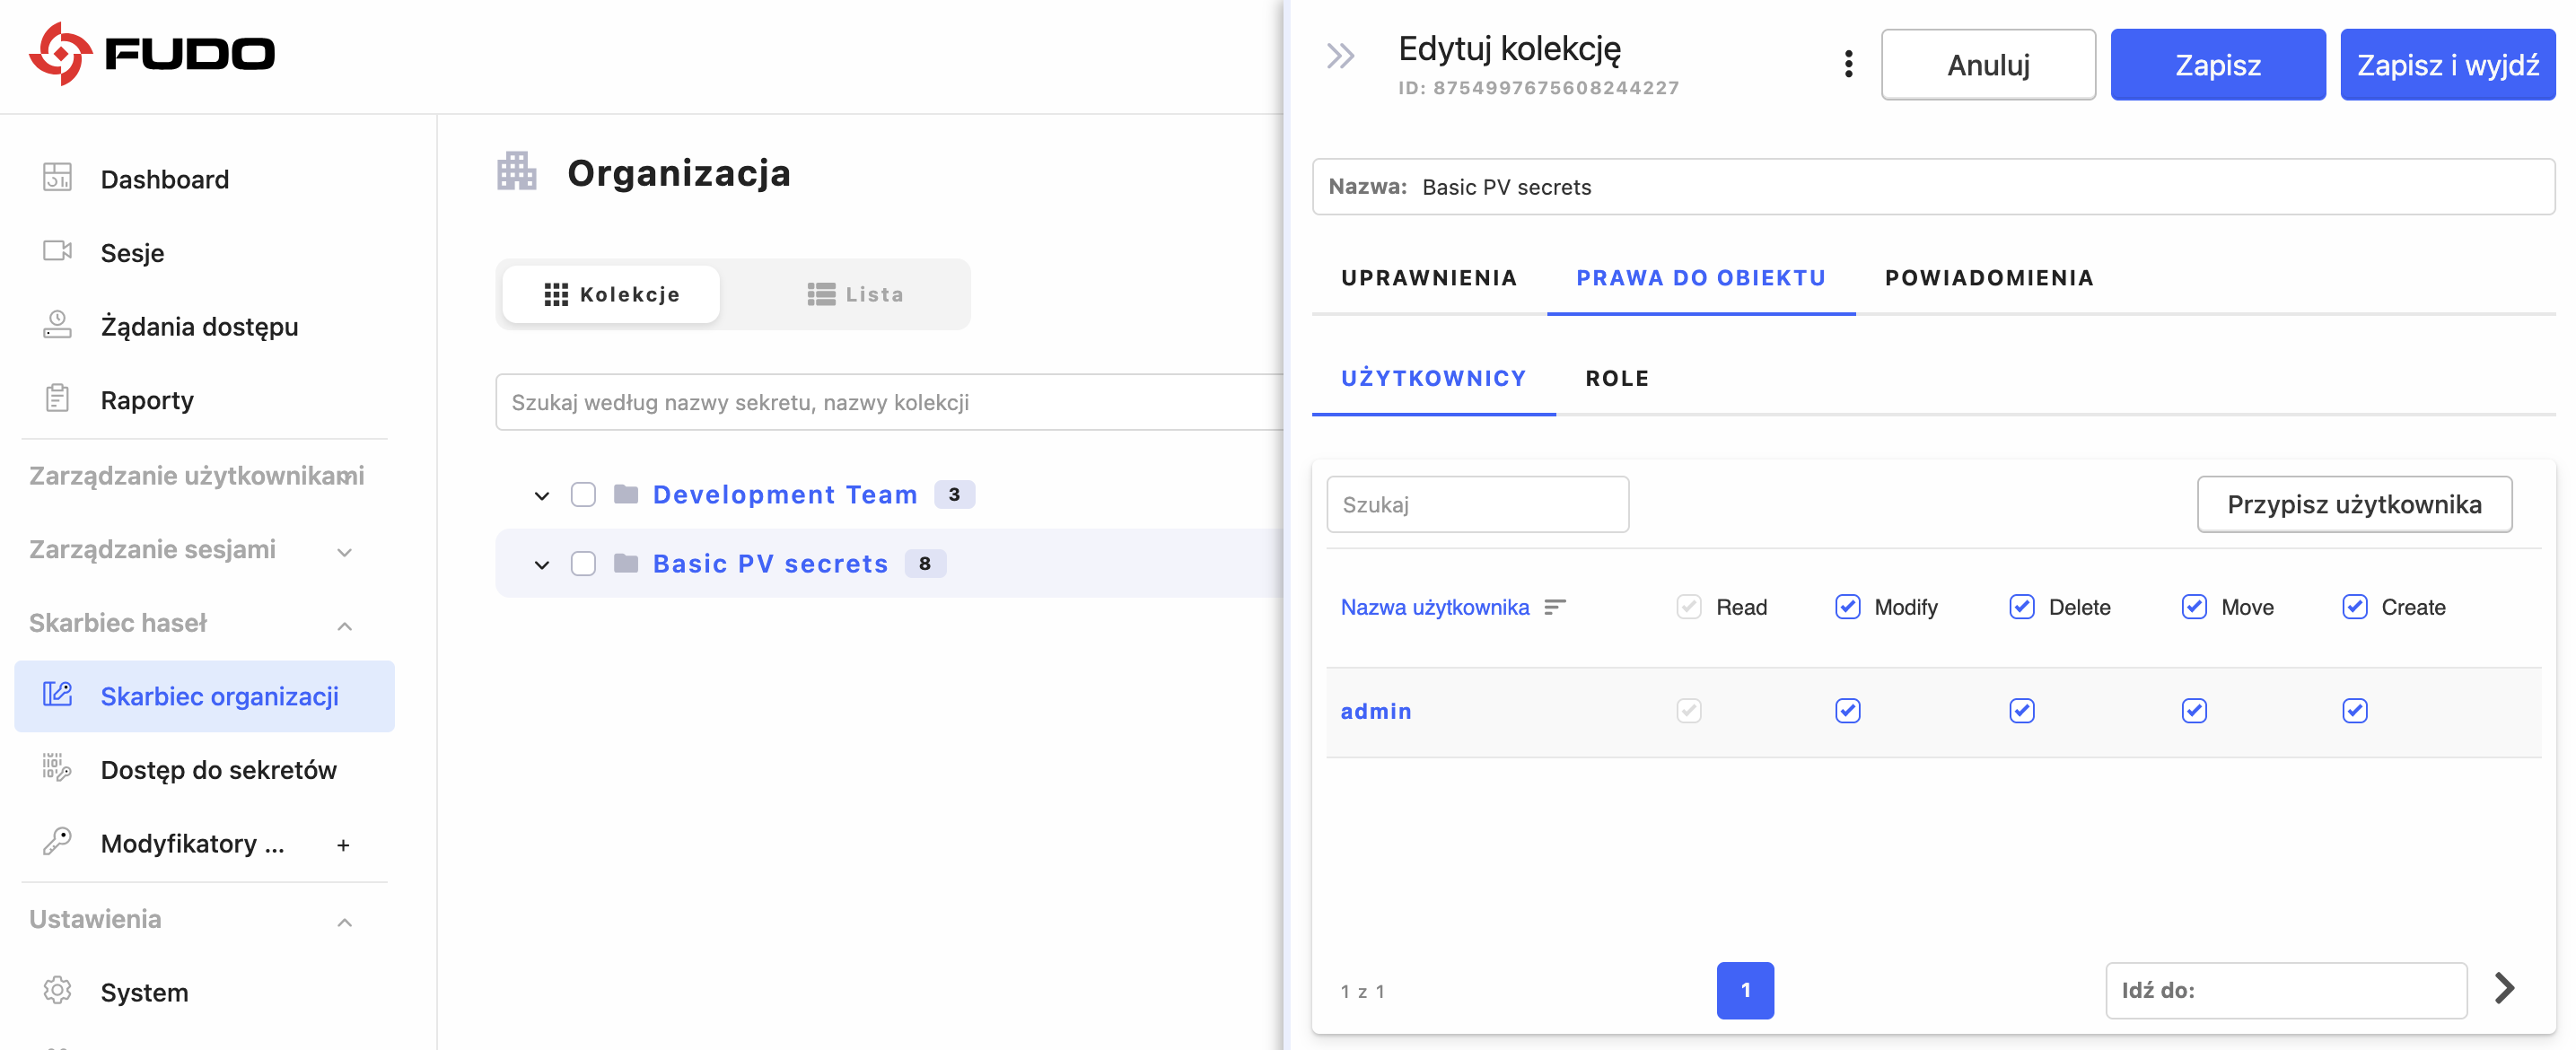Click Dostęp do sekretów icon
The height and width of the screenshot is (1050, 2576).
[57, 768]
